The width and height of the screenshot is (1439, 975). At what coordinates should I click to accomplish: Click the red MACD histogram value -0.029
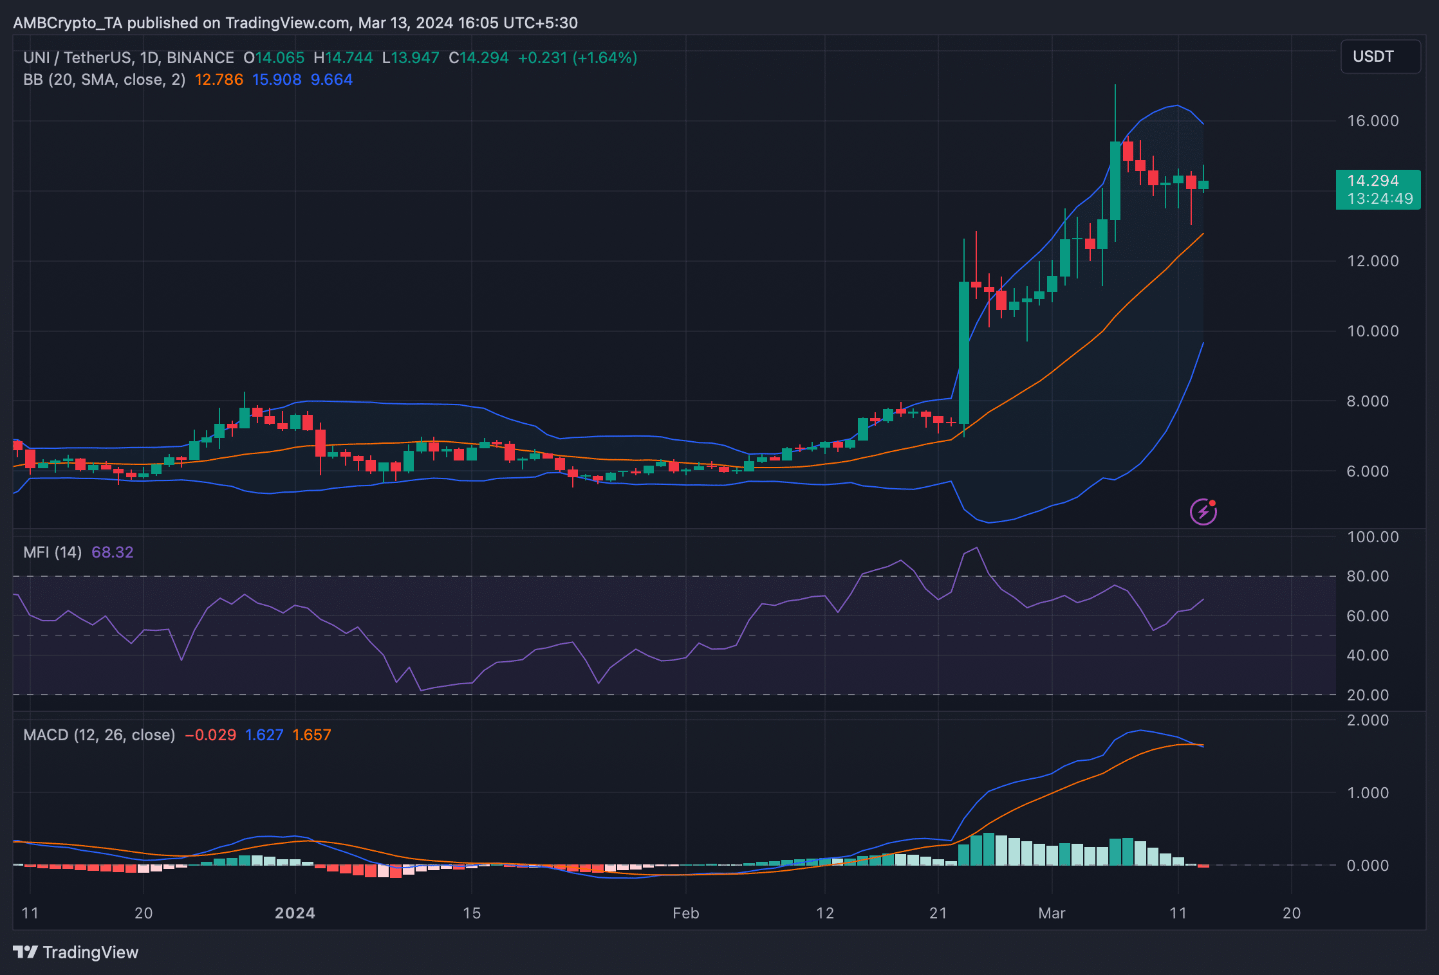click(x=210, y=735)
